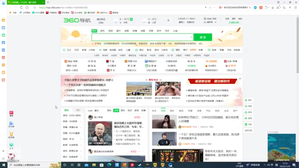Open Microsoft Edge from taskbar

[x=109, y=165]
